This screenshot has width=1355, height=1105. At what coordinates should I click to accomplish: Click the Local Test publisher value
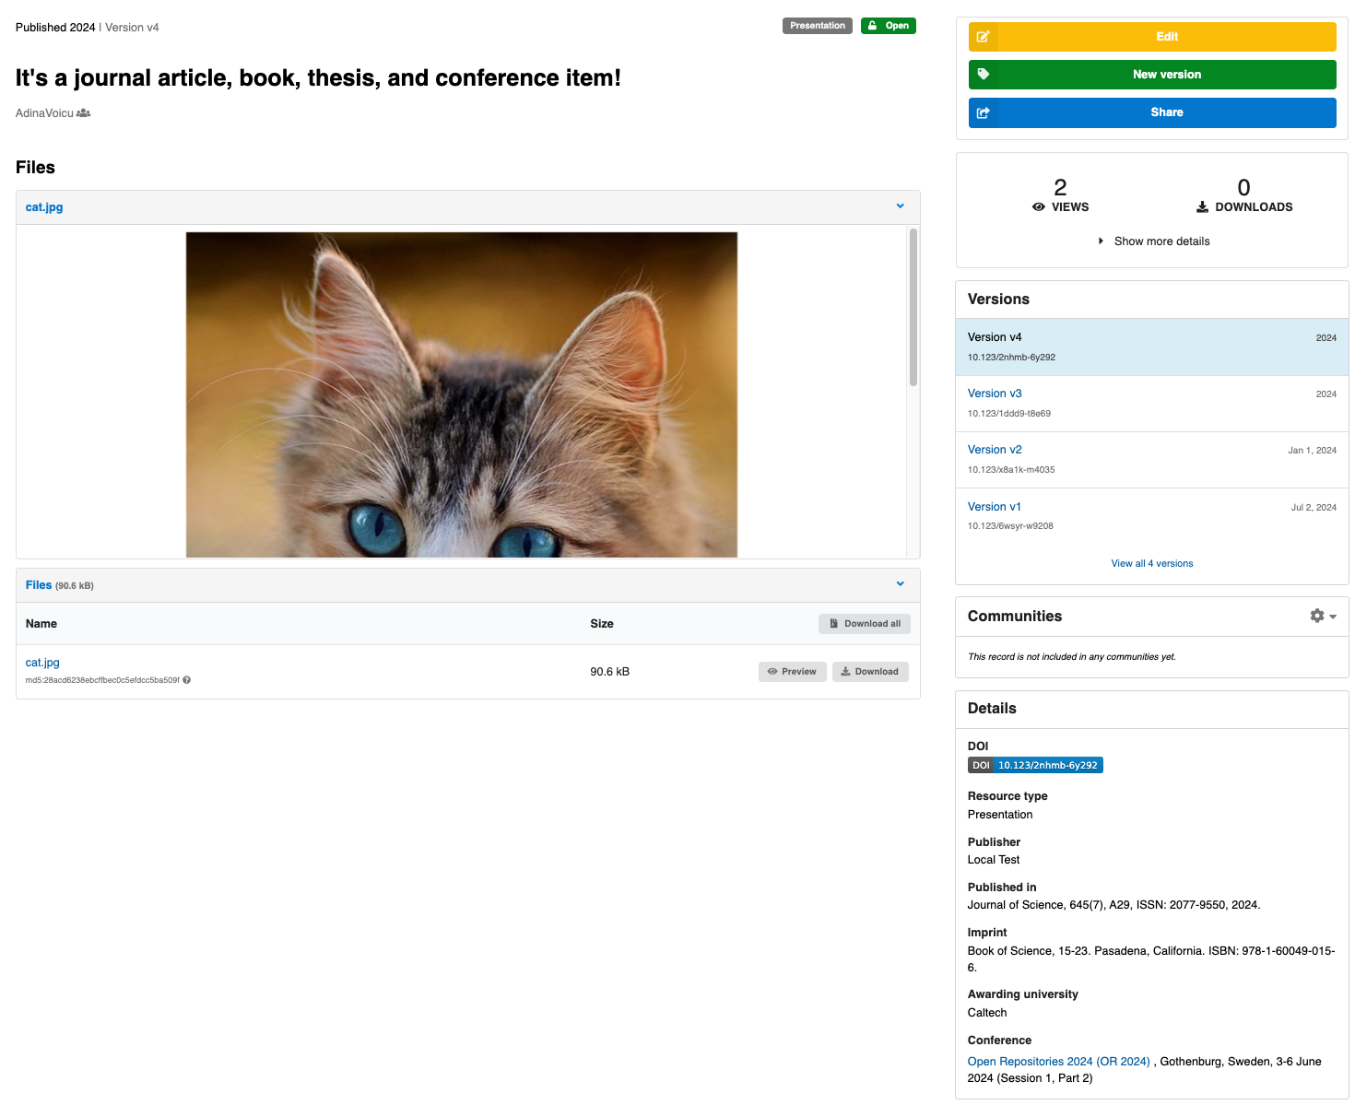994,860
